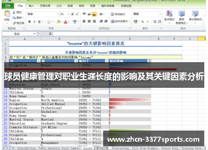This screenshot has width=208, height=150.
Task: Open Table Analysis Tools Sample sheet tab
Action: (59, 148)
